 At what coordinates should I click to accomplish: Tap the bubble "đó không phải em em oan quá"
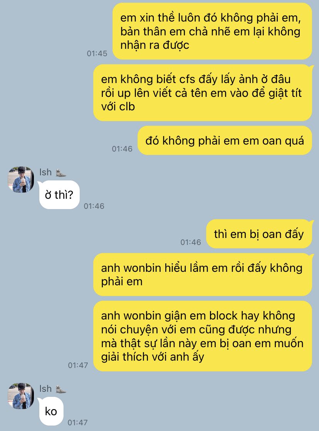click(225, 140)
